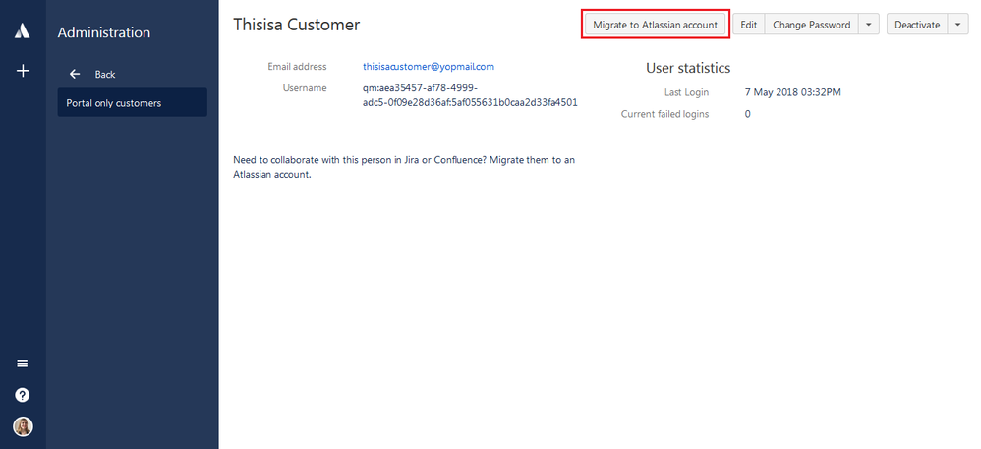Screen dimensions: 981x449
Task: Open the hamburger menu icon
Action: 23,364
